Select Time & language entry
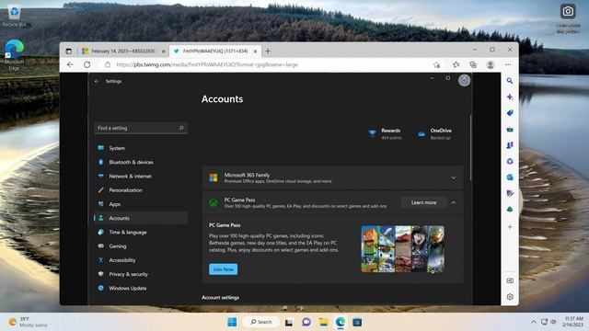Image resolution: width=589 pixels, height=331 pixels. 141,232
